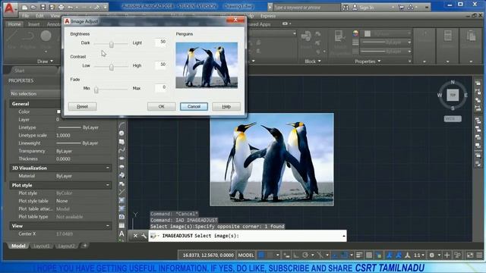
Task: Click the Autodesk App Store cart icon
Action: (402, 7)
